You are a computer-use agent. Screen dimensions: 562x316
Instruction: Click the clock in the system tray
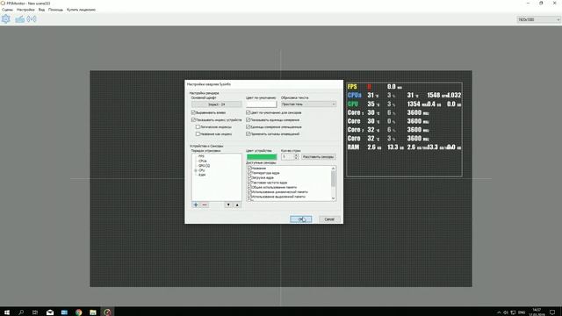coord(537,312)
